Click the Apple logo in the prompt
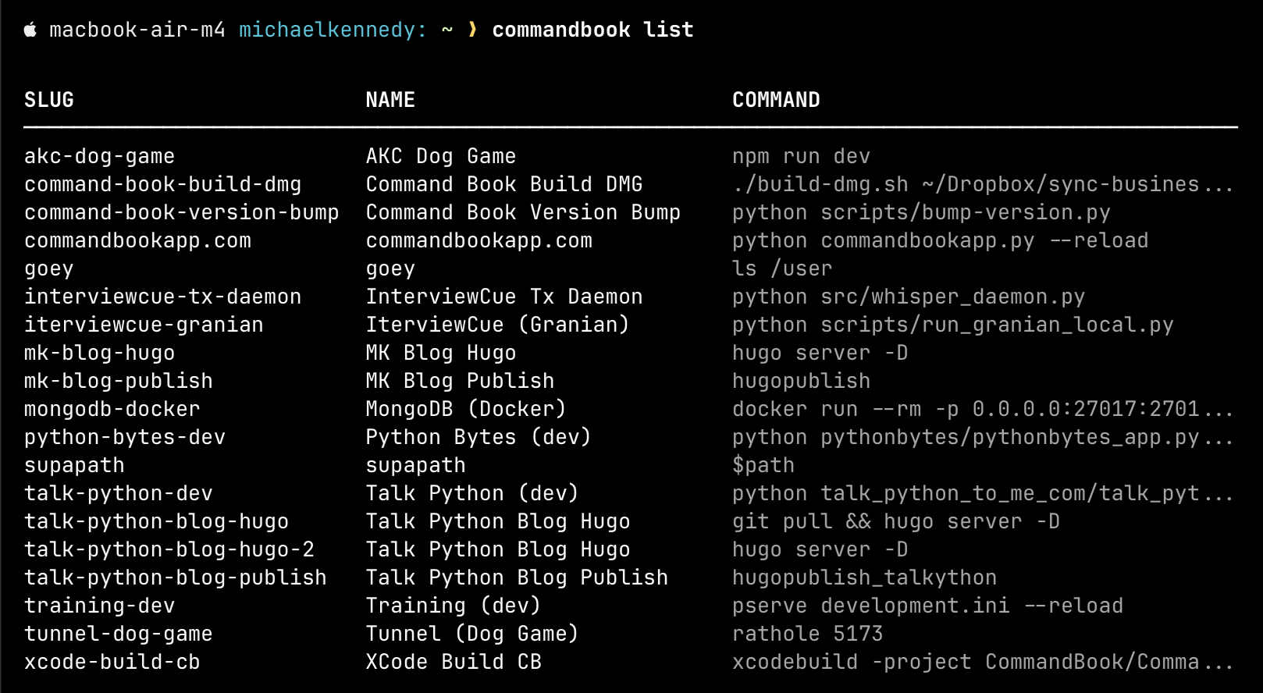 point(30,30)
